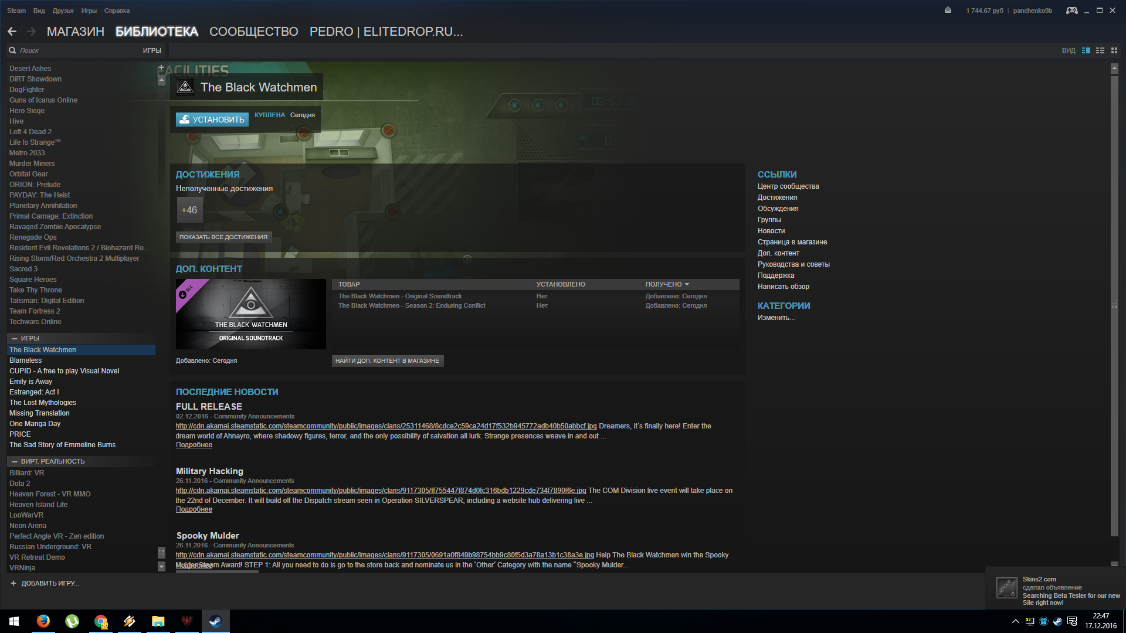Click the monitor tray icon showing 99

[x=1030, y=621]
